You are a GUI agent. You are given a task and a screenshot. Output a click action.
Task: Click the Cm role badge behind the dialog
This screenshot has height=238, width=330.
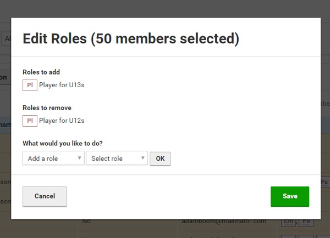point(288,222)
